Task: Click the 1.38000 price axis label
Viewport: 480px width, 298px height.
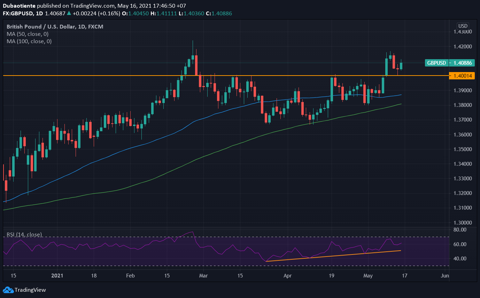Action: pyautogui.click(x=463, y=105)
